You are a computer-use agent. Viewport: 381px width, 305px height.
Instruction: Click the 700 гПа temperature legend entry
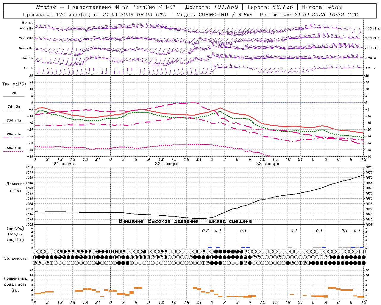pyautogui.click(x=14, y=134)
